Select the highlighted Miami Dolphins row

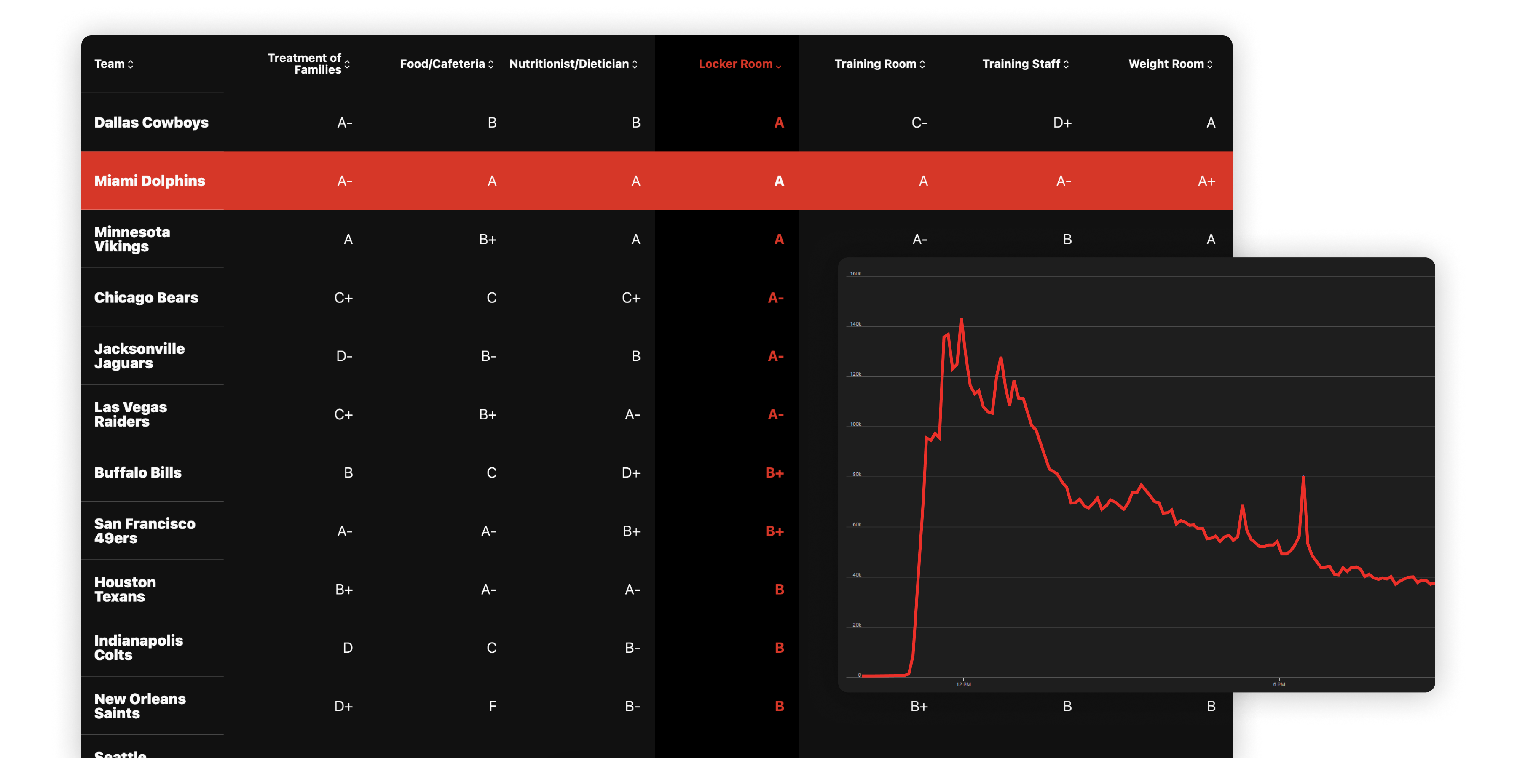tap(149, 181)
